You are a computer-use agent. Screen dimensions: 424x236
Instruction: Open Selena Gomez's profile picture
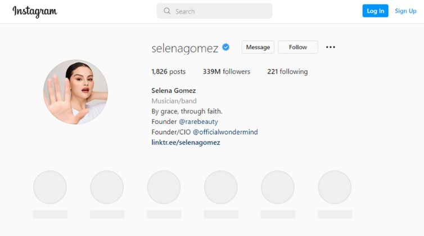tap(76, 92)
